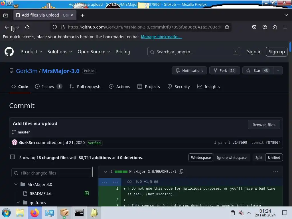Go back with the browser back arrow
Image resolution: width=292 pixels, height=219 pixels.
7,27
